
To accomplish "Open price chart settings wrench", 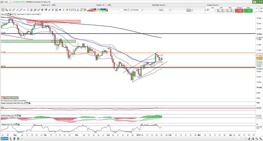I will click(x=6, y=14).
